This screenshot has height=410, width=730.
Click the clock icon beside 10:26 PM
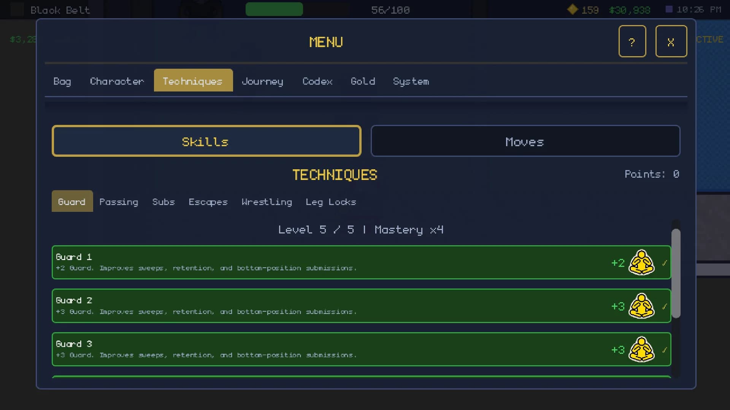coord(669,9)
